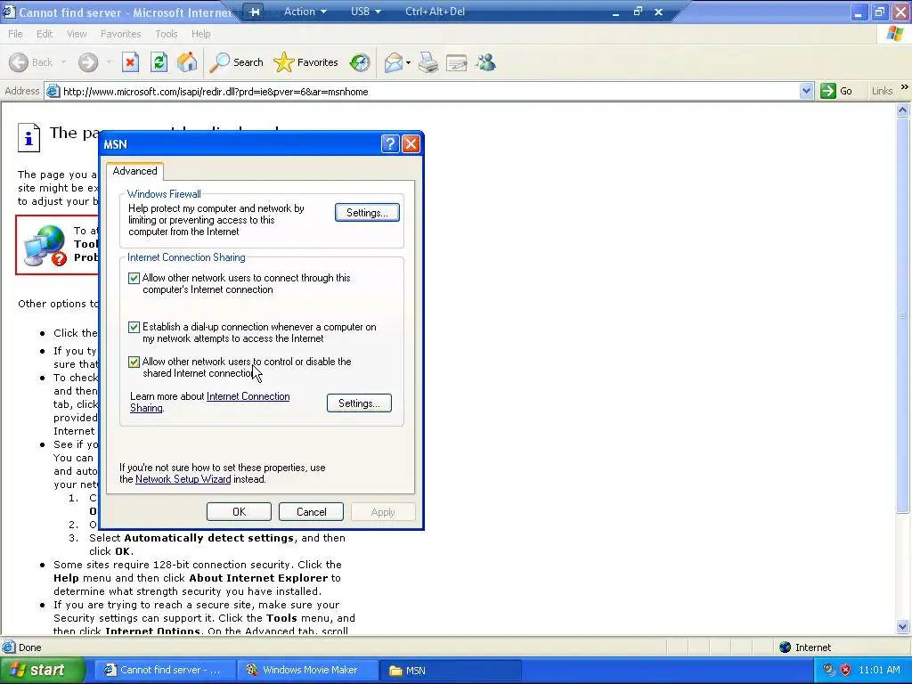Viewport: 912px width, 684px height.
Task: Open the Messenger people icon
Action: (485, 62)
